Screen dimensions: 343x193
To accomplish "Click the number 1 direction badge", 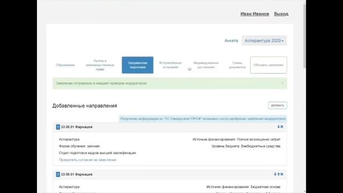I will coord(58,127).
